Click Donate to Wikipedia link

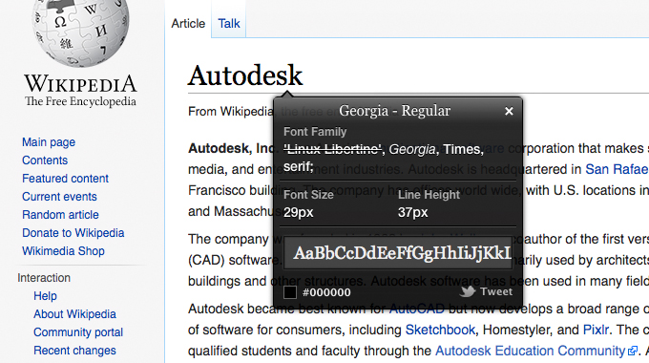(x=73, y=233)
